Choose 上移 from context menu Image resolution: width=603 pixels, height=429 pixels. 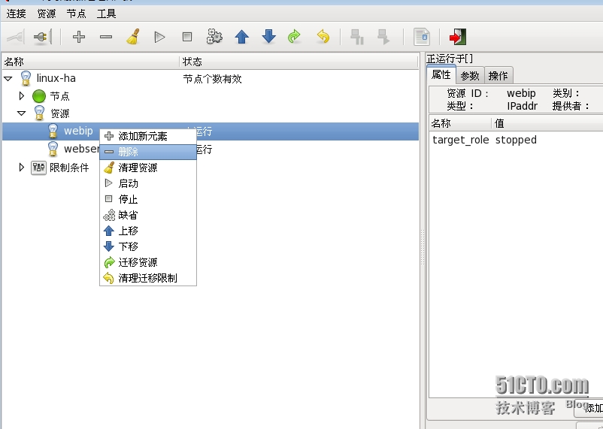point(148,231)
